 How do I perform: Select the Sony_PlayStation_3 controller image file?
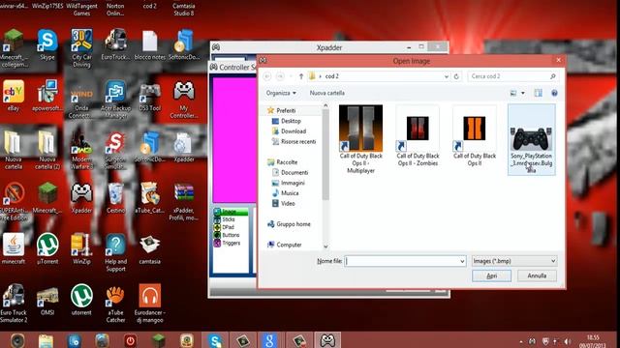coord(532,139)
